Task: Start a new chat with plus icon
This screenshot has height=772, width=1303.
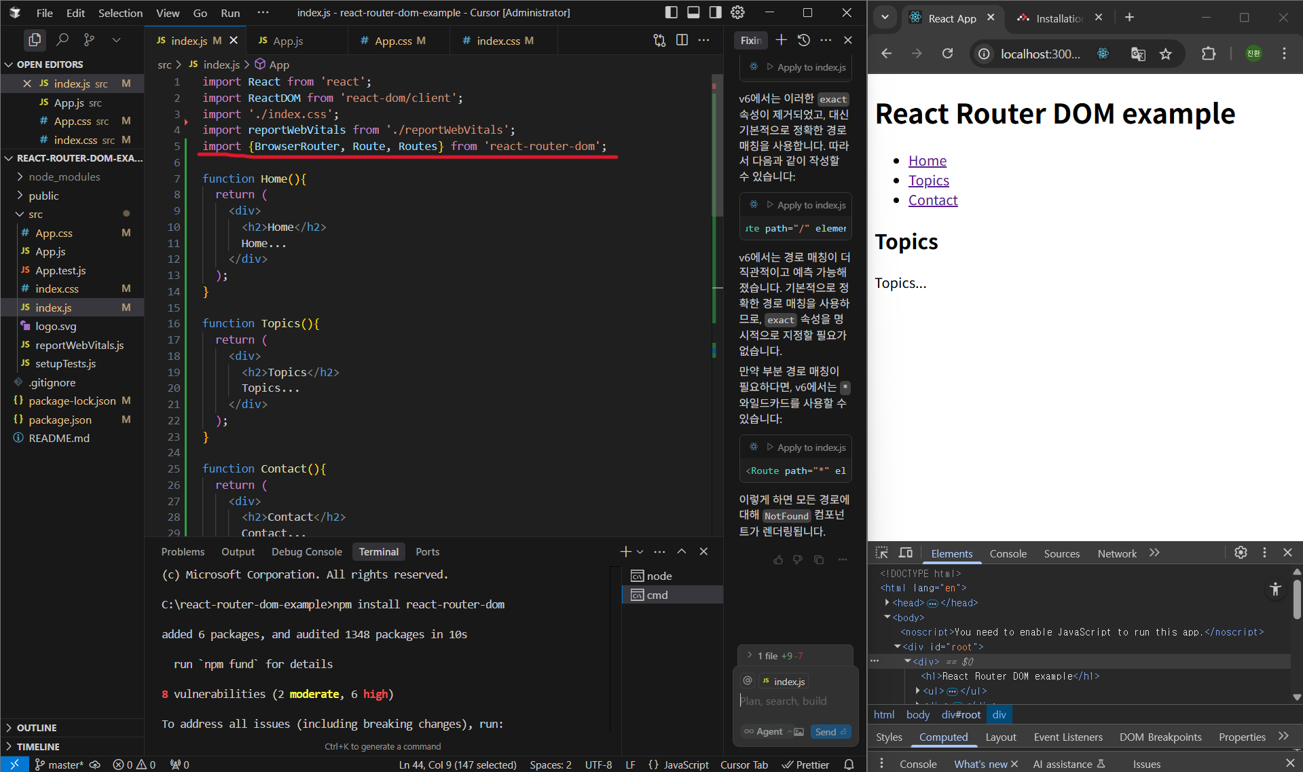Action: coord(782,40)
